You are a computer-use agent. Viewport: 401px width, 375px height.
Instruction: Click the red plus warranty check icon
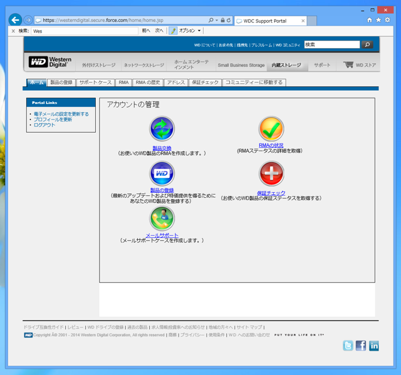(x=271, y=173)
